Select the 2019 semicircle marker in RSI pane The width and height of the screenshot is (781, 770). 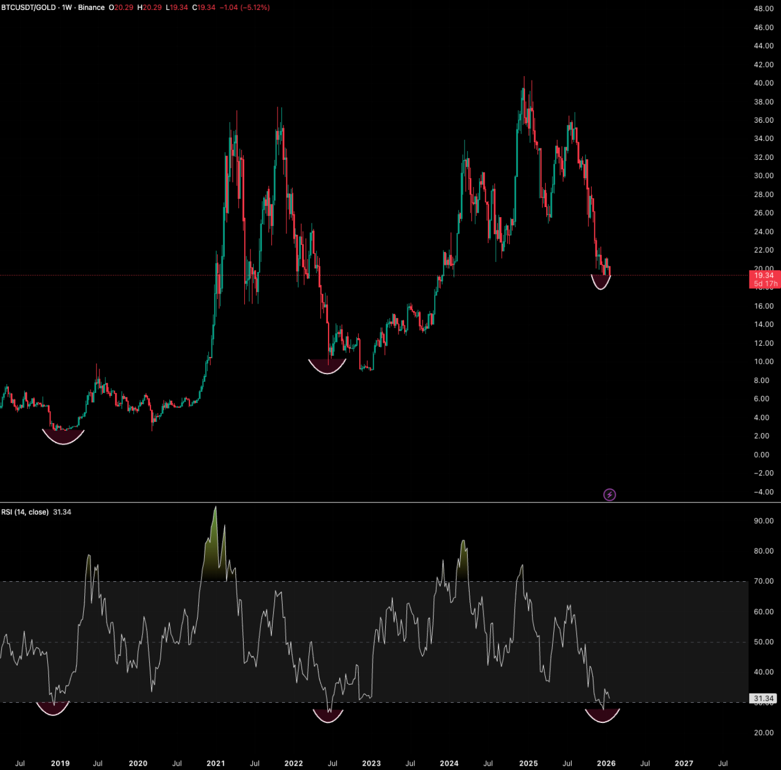coord(53,708)
